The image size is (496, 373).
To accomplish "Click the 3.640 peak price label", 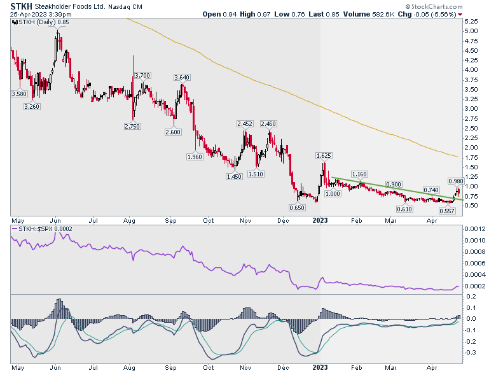I will (182, 77).
